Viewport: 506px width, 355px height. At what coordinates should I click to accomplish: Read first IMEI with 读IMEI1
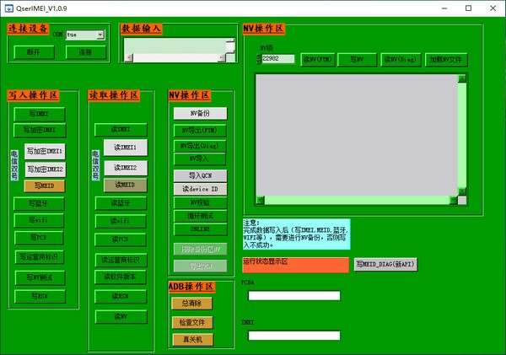coord(126,148)
